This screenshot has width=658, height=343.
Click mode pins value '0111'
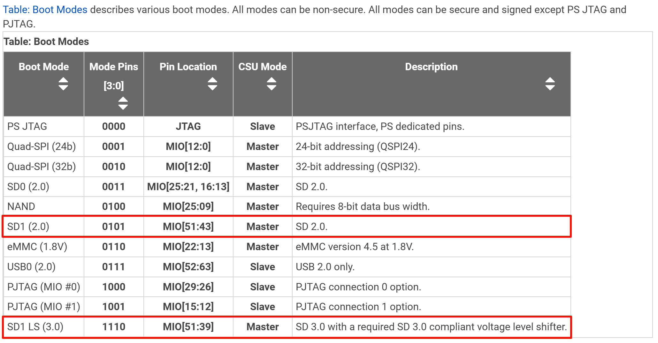(114, 267)
